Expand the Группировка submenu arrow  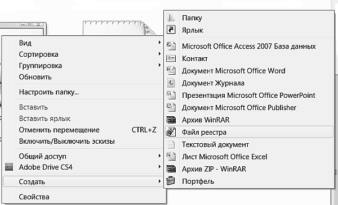click(x=159, y=65)
